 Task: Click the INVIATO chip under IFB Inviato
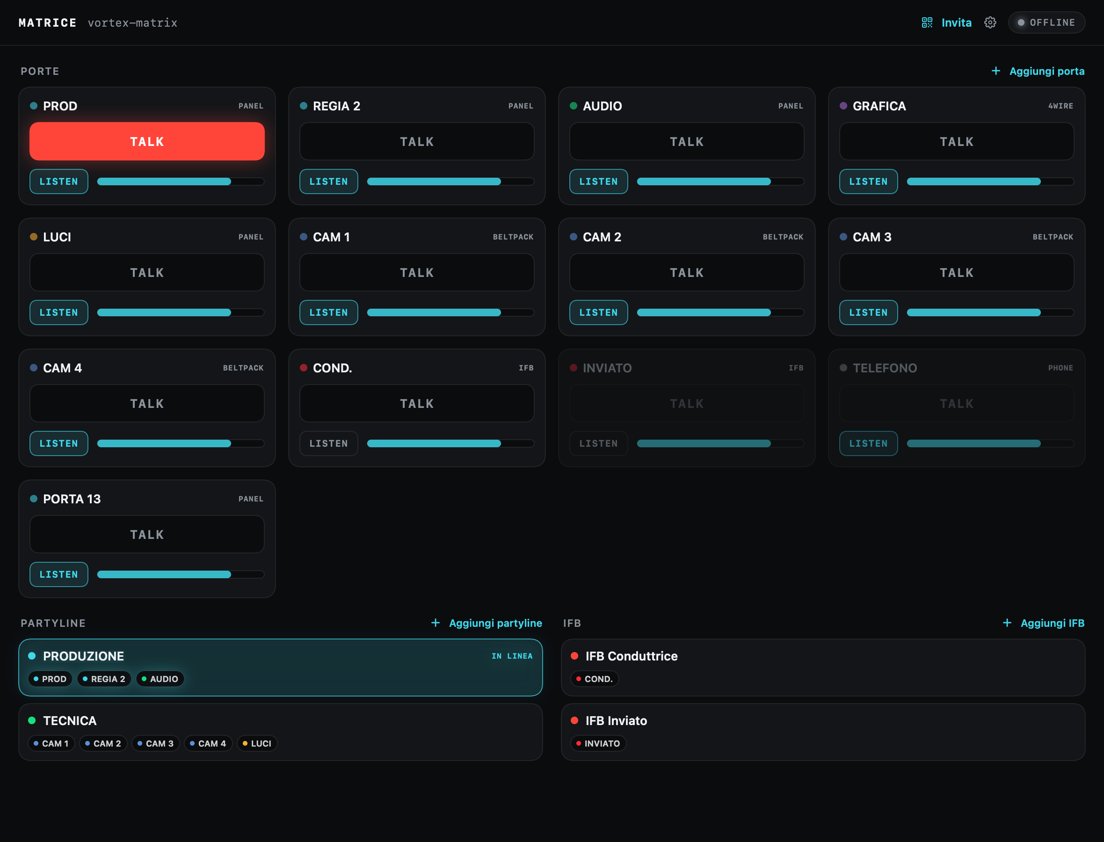(x=598, y=743)
